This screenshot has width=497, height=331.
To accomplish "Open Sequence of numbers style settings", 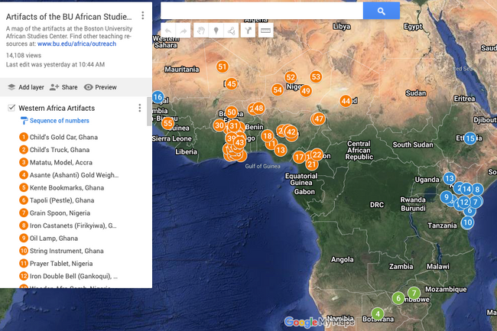I will click(55, 121).
